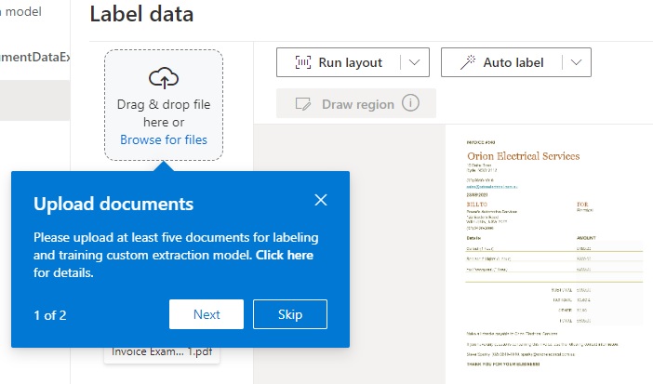This screenshot has height=384, width=653.
Task: Click the '1 of 2' step indicator
Action: (50, 315)
